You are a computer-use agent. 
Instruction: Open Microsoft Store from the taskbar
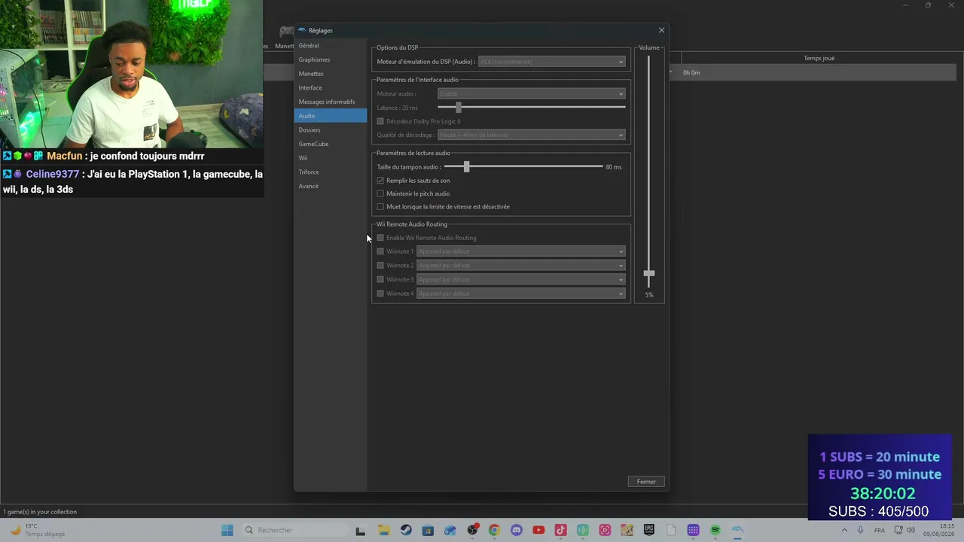[x=428, y=530]
